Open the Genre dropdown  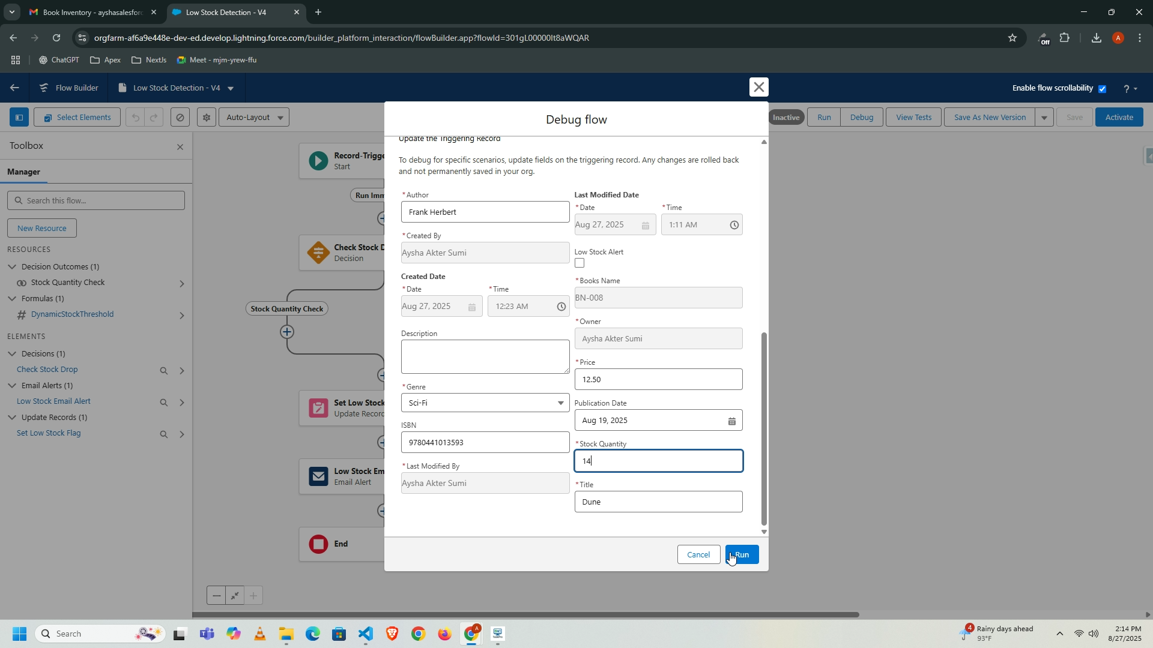coord(485,403)
